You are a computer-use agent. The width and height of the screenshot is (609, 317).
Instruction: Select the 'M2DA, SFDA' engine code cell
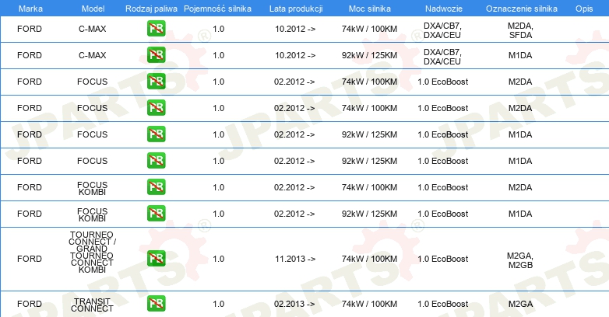(x=520, y=30)
